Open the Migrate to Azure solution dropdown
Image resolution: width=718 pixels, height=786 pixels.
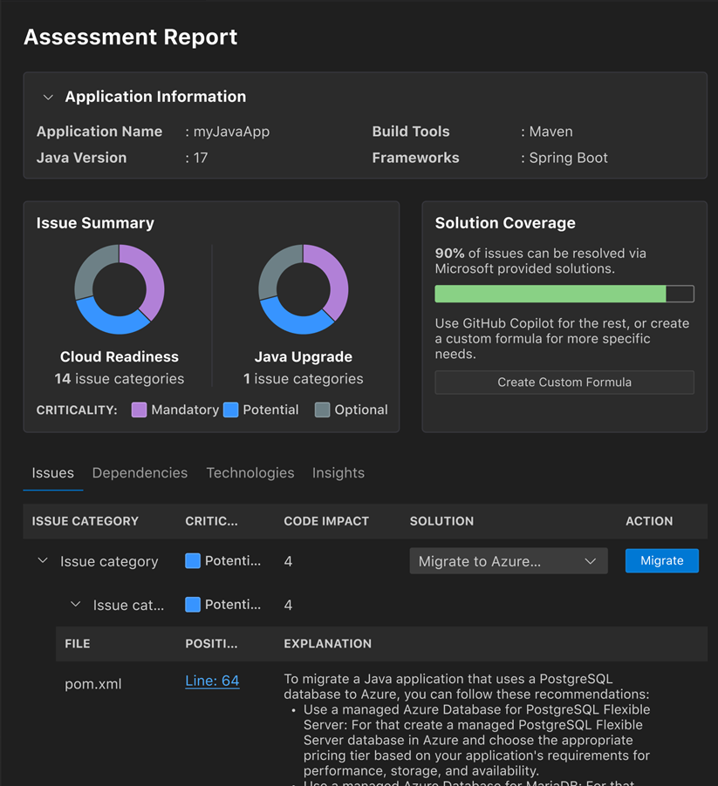pyautogui.click(x=509, y=561)
